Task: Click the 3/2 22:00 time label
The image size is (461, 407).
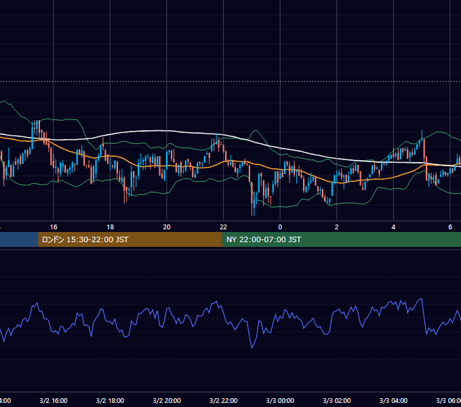Action: pyautogui.click(x=224, y=400)
